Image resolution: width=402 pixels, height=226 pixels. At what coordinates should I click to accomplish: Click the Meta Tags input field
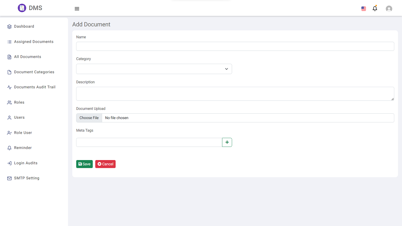(149, 142)
